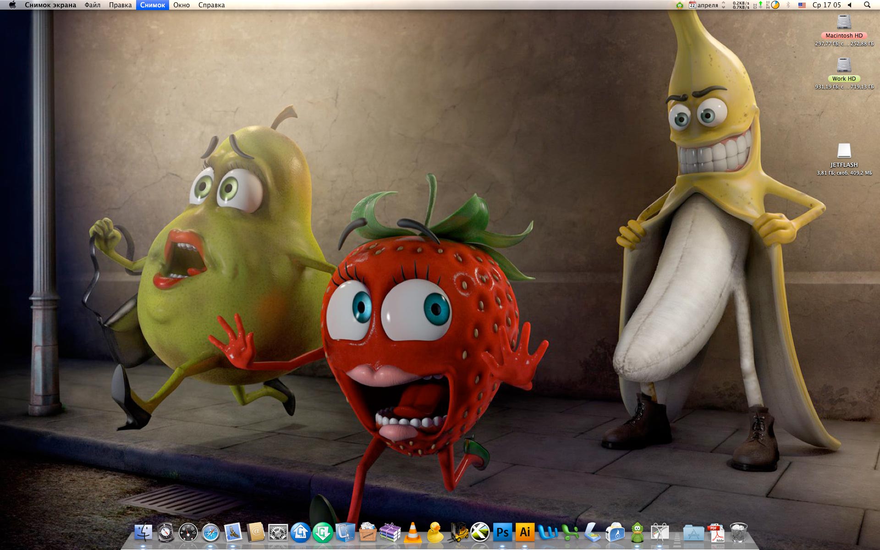
Task: Open the Окно menu
Action: [x=181, y=5]
